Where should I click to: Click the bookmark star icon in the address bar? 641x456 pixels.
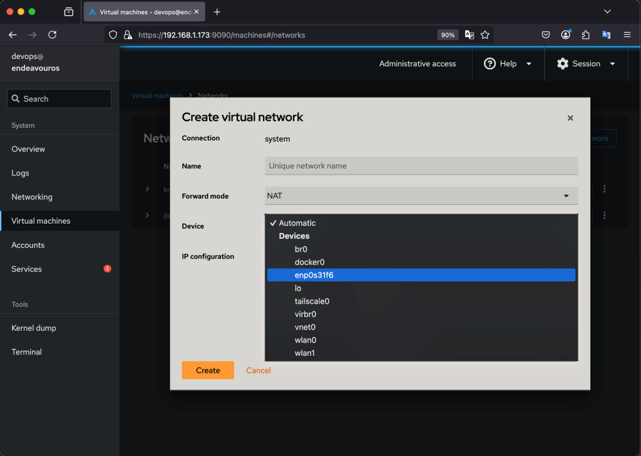point(485,35)
